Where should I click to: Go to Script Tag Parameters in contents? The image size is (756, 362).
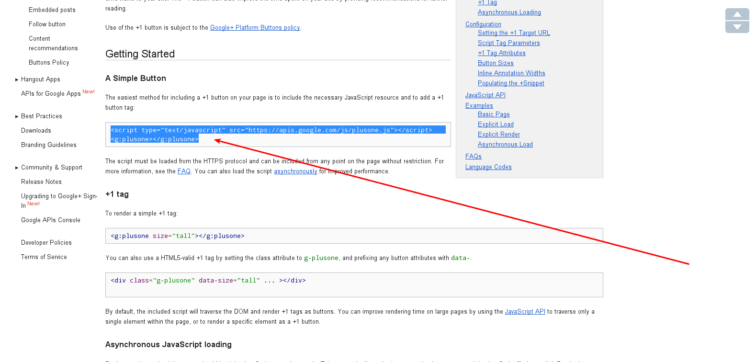[508, 43]
